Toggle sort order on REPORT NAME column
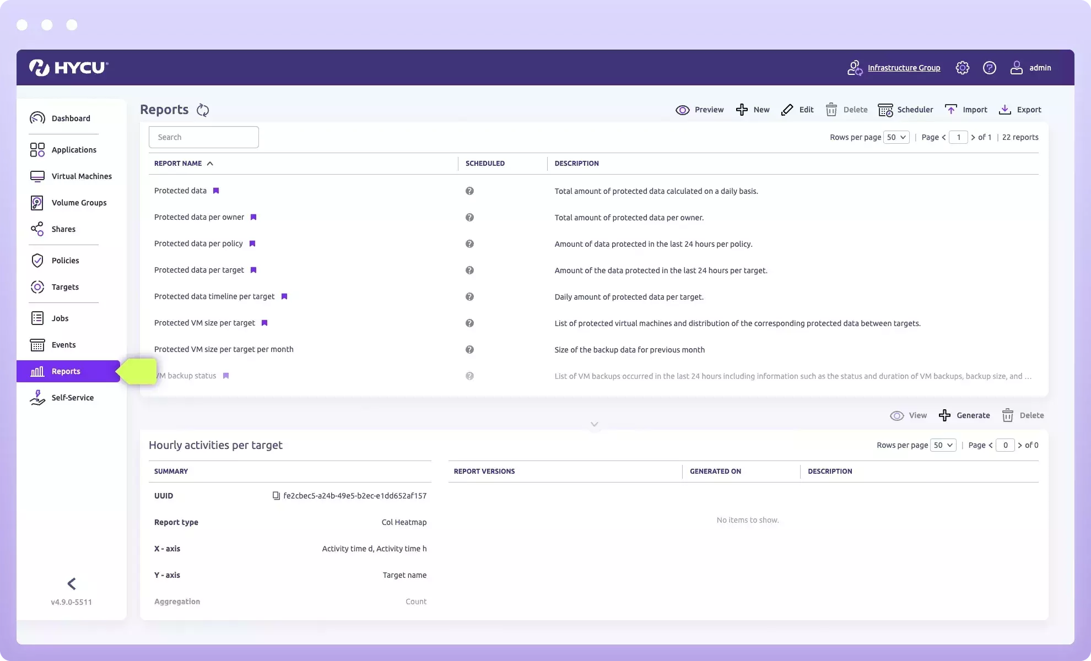 (210, 163)
